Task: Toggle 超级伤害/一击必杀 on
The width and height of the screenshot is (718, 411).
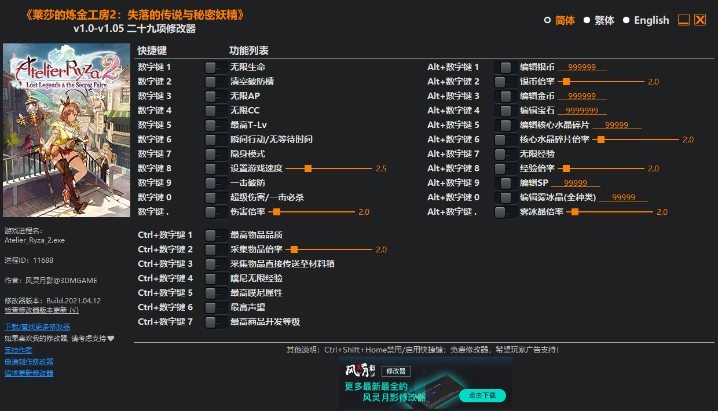Action: point(215,197)
